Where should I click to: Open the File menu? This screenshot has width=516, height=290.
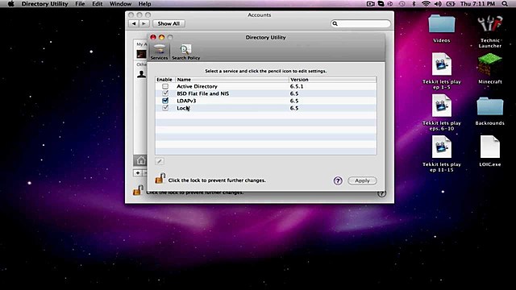click(80, 4)
